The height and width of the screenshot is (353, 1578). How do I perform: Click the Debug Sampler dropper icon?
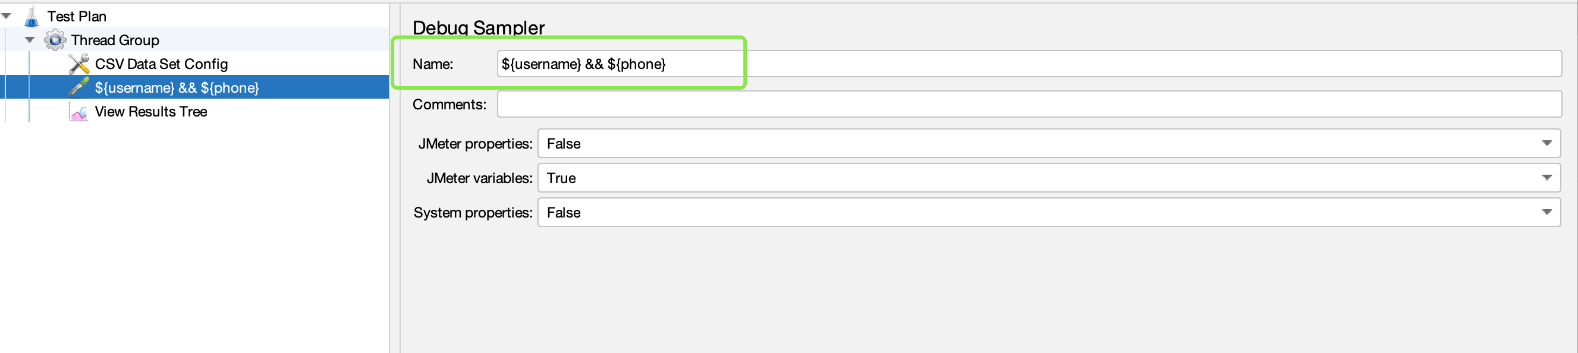point(79,87)
